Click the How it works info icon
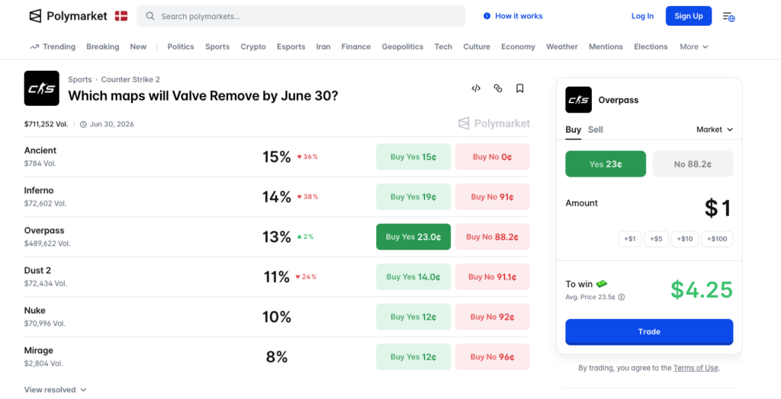This screenshot has height=399, width=781. pos(487,16)
